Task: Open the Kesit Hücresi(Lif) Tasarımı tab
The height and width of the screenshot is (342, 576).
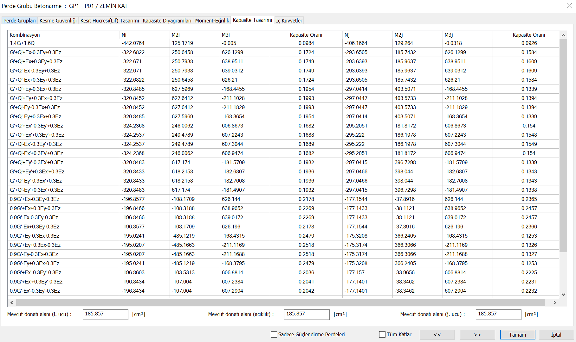Action: click(x=110, y=21)
